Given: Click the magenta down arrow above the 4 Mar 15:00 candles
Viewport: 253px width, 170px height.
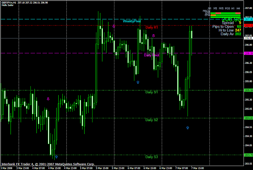Looking at the screenshot, I should 48,99.
